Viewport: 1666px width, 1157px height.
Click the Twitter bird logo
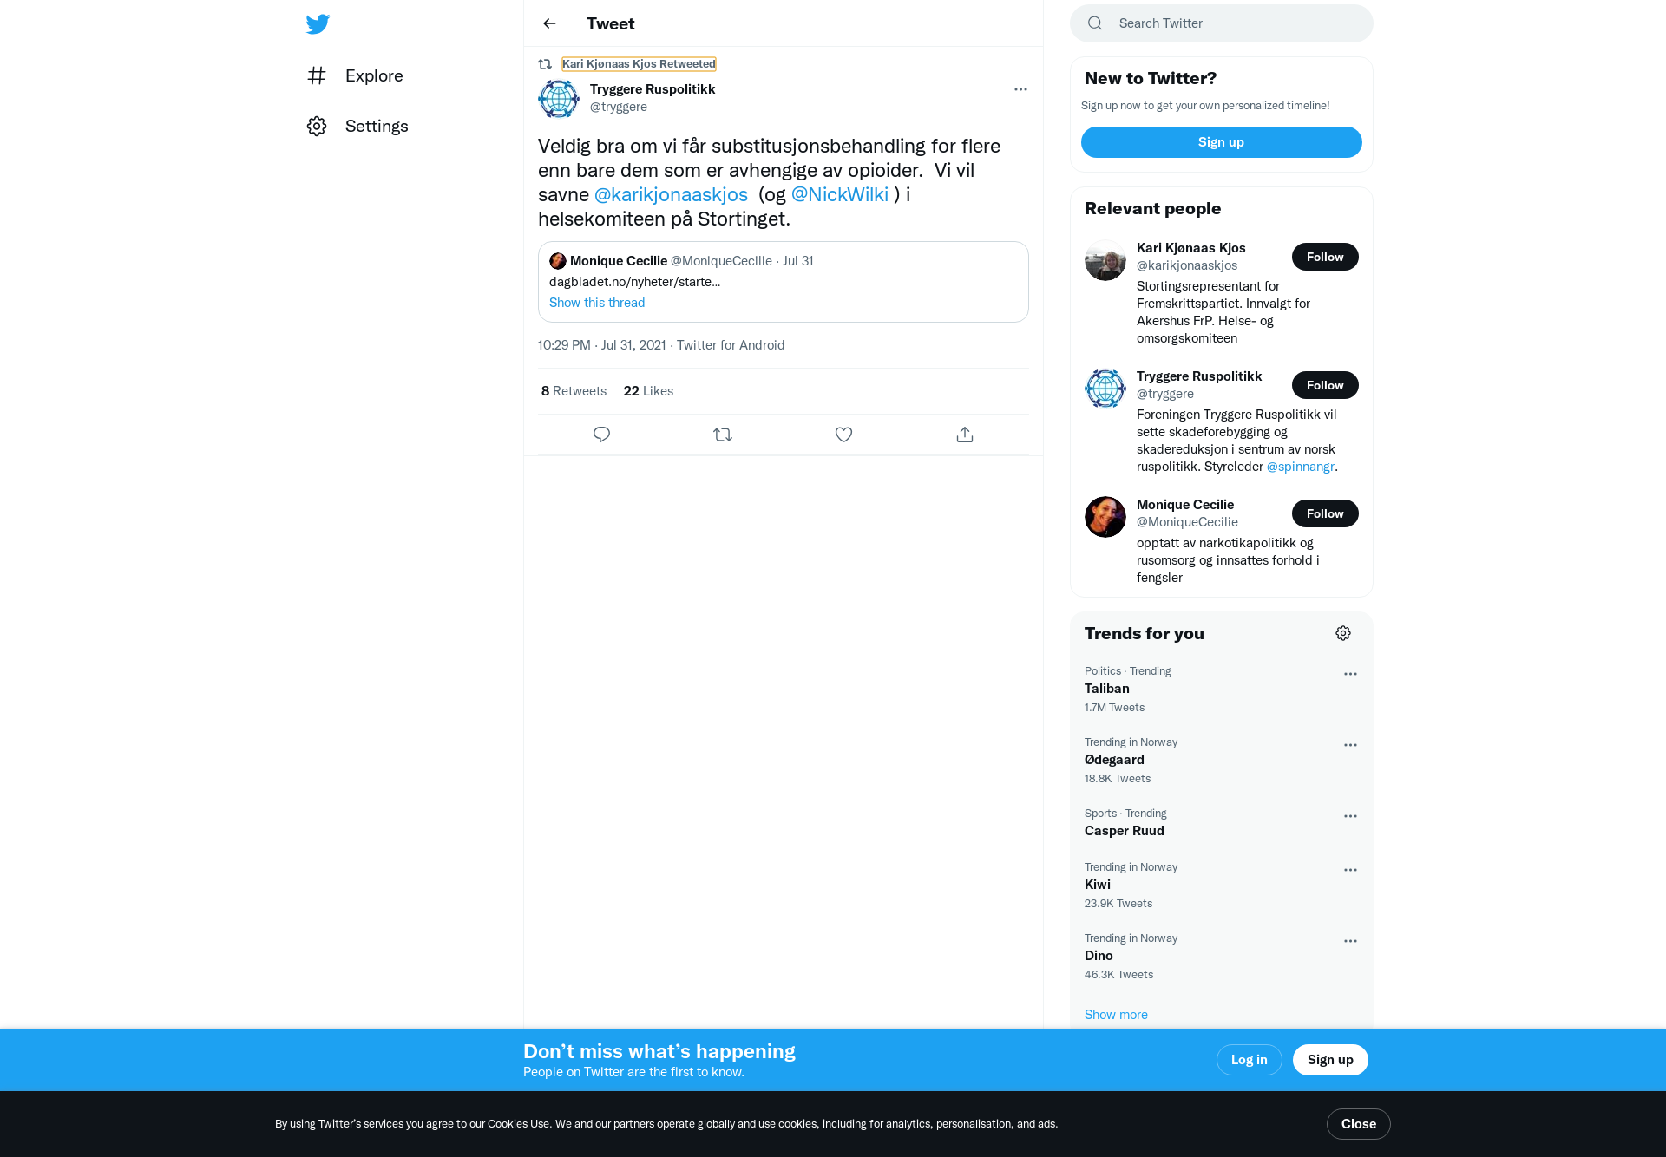click(318, 23)
